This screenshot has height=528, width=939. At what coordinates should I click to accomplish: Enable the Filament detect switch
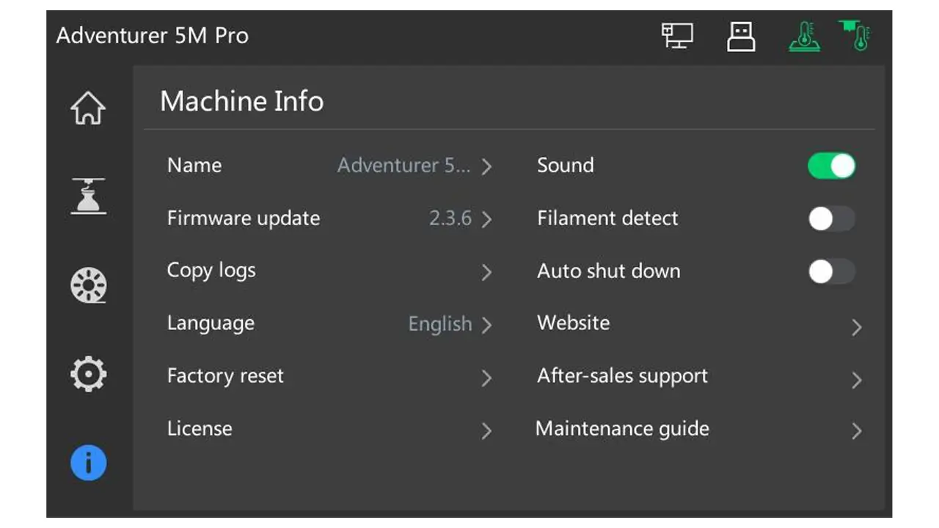pyautogui.click(x=831, y=219)
